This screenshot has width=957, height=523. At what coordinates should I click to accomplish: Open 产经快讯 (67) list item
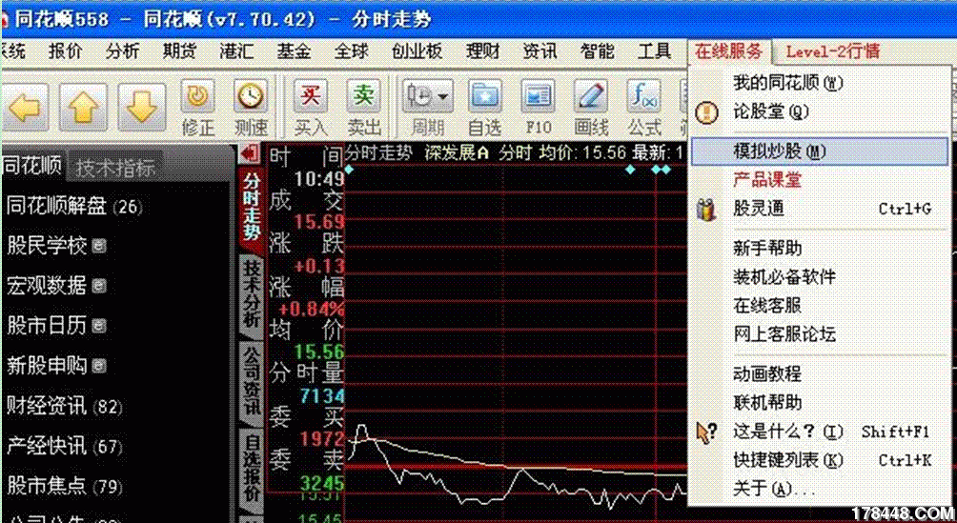coord(65,446)
